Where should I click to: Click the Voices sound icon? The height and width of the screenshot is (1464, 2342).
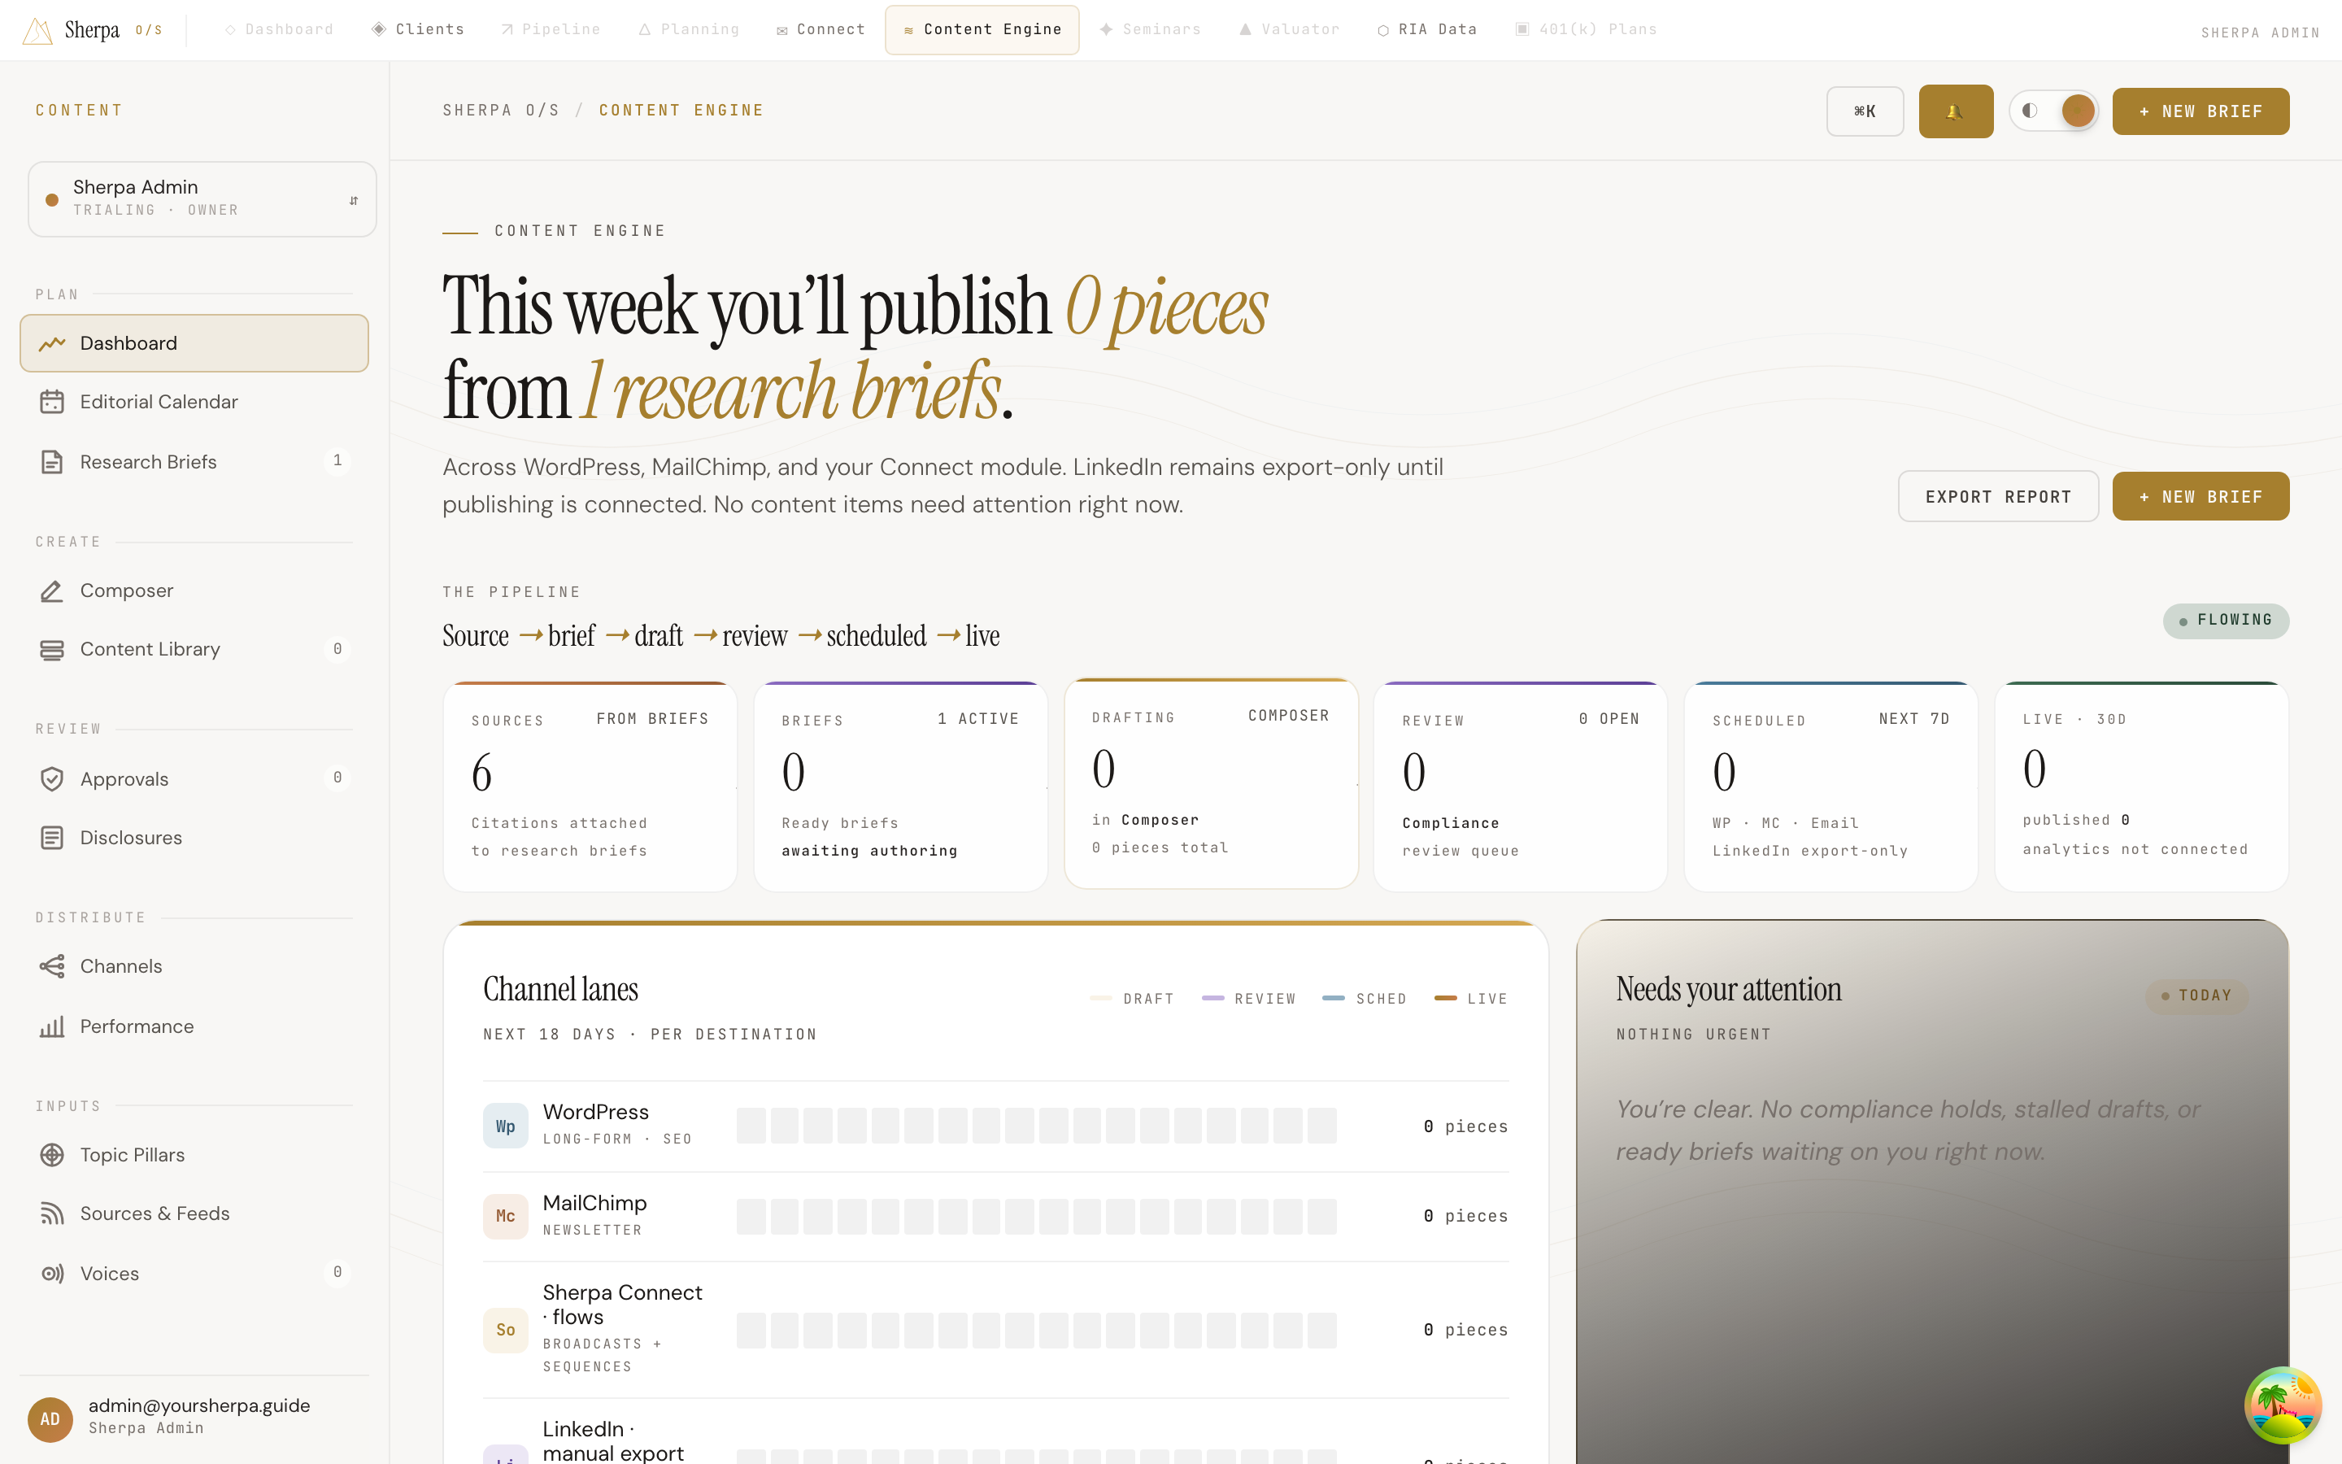[x=52, y=1273]
